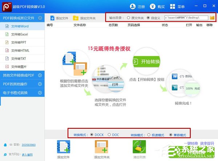Collapse PDF转换成其它文件 section arrow
218x161 pixels.
point(40,18)
